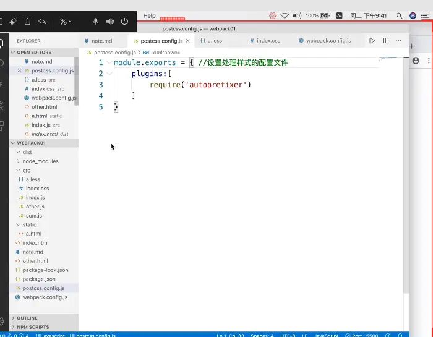Expand the node_modules folder
This screenshot has height=337, width=433.
[x=44, y=161]
